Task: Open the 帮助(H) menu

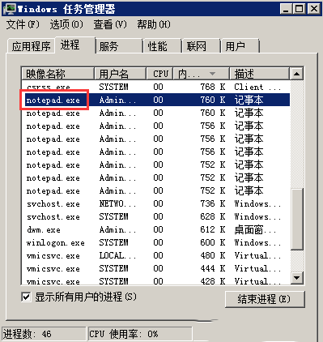Action: point(154,25)
